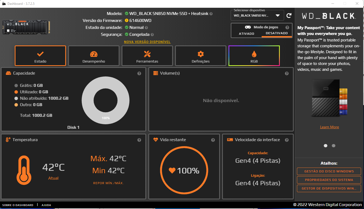Select the Estado tab
The height and width of the screenshot is (209, 364).
40,56
